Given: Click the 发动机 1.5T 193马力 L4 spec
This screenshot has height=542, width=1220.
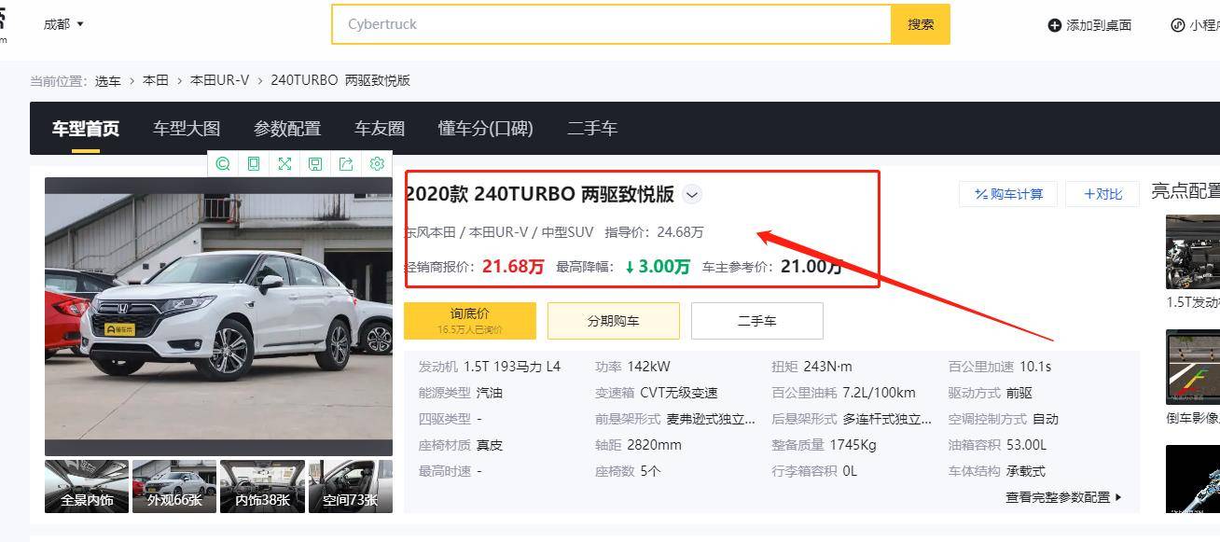Looking at the screenshot, I should (x=490, y=367).
